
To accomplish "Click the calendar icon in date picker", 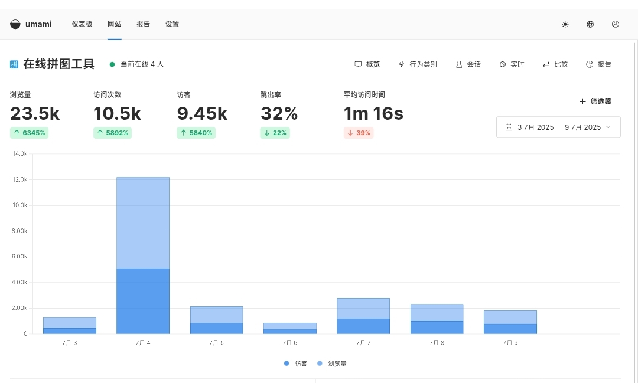I will 509,127.
